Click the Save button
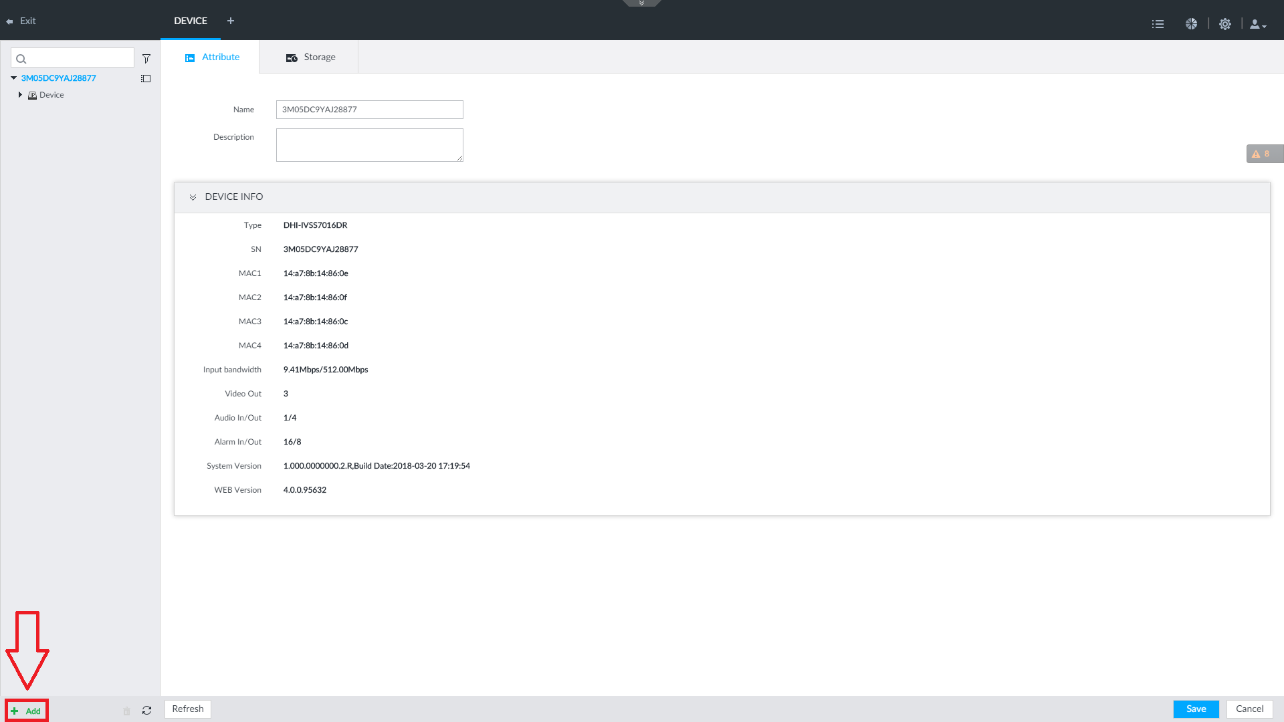 (x=1195, y=709)
